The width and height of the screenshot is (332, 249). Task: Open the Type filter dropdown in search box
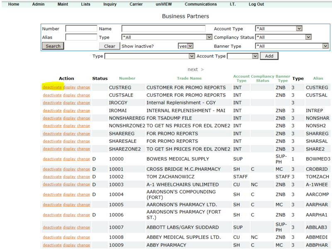click(167, 37)
